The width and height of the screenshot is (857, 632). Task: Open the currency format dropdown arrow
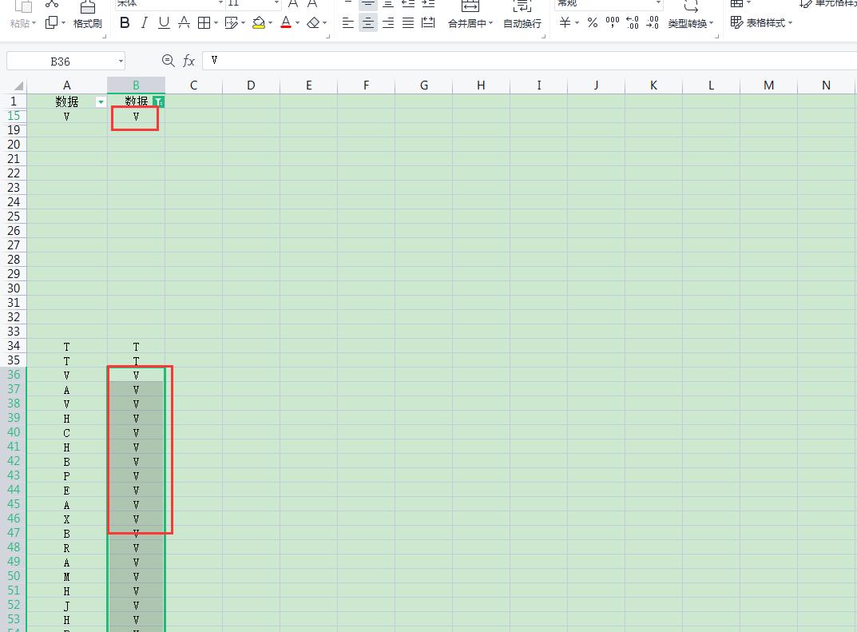tap(577, 23)
